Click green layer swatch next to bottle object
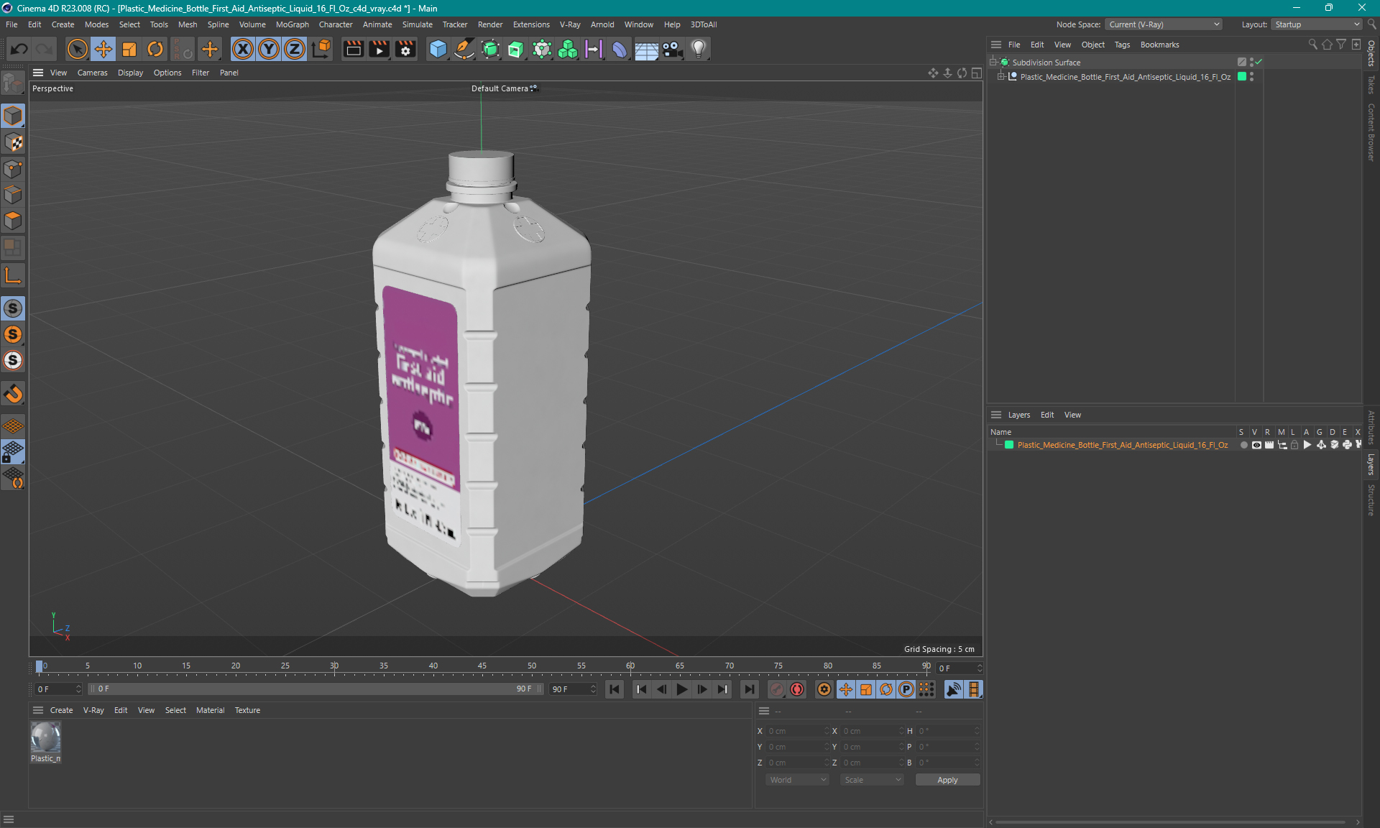 coord(1241,77)
